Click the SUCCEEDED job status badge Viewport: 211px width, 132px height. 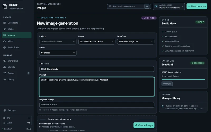coord(197,63)
